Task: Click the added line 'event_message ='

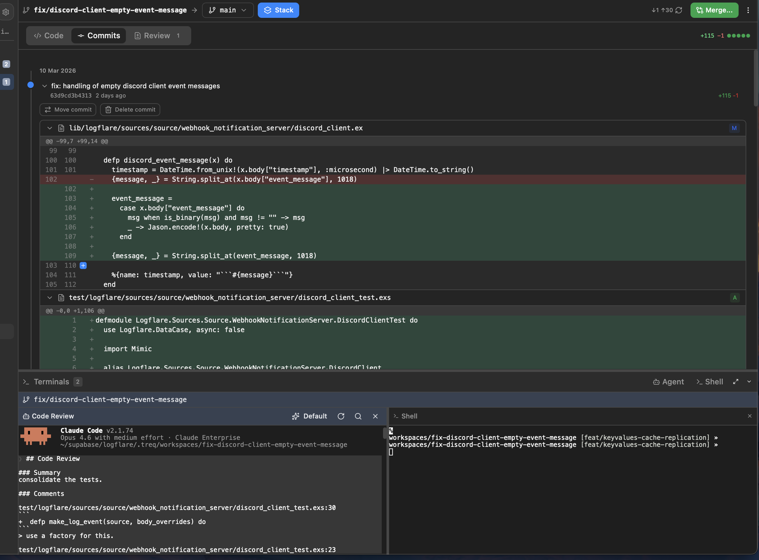Action: click(393, 199)
